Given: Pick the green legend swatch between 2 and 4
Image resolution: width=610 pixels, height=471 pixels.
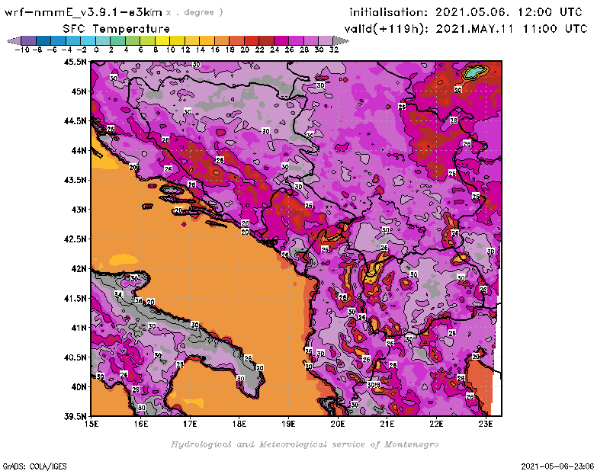Looking at the screenshot, I should pyautogui.click(x=117, y=40).
